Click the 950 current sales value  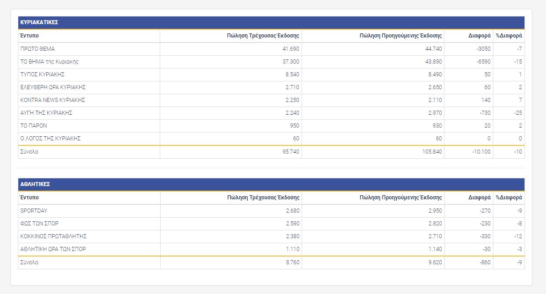295,126
